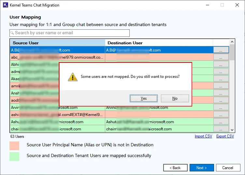Go back with the Back button
Viewport: 245px width, 175px height.
(x=175, y=168)
